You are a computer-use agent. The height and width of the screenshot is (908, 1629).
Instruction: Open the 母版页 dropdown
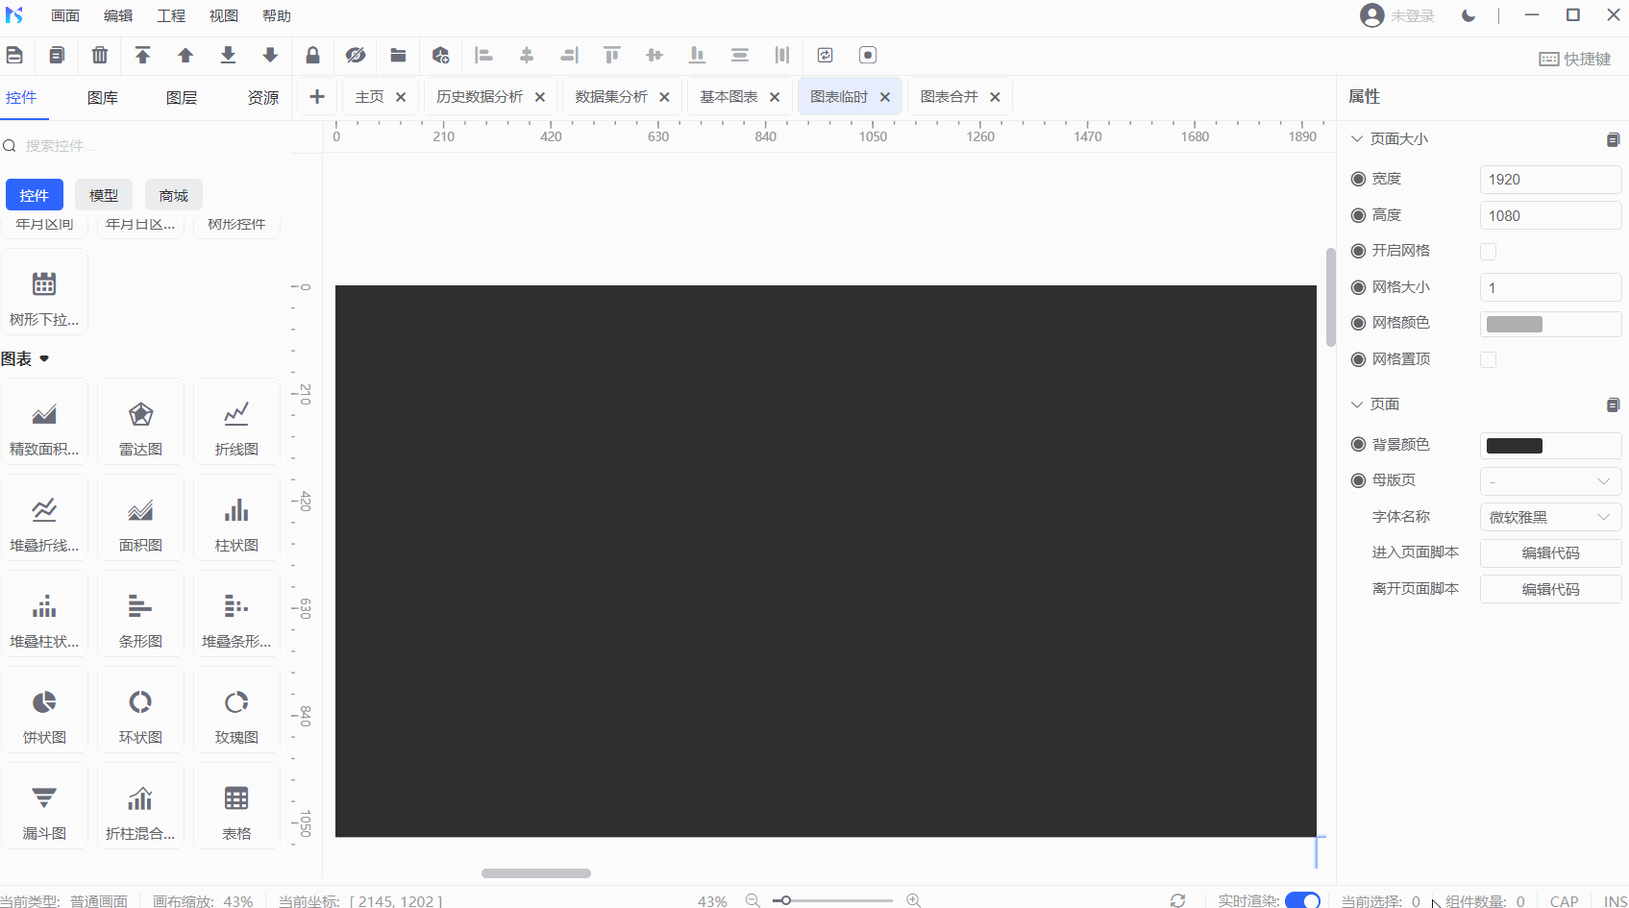coord(1549,481)
